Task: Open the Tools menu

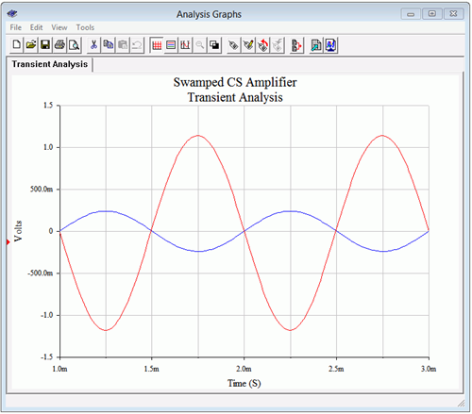Action: 85,27
